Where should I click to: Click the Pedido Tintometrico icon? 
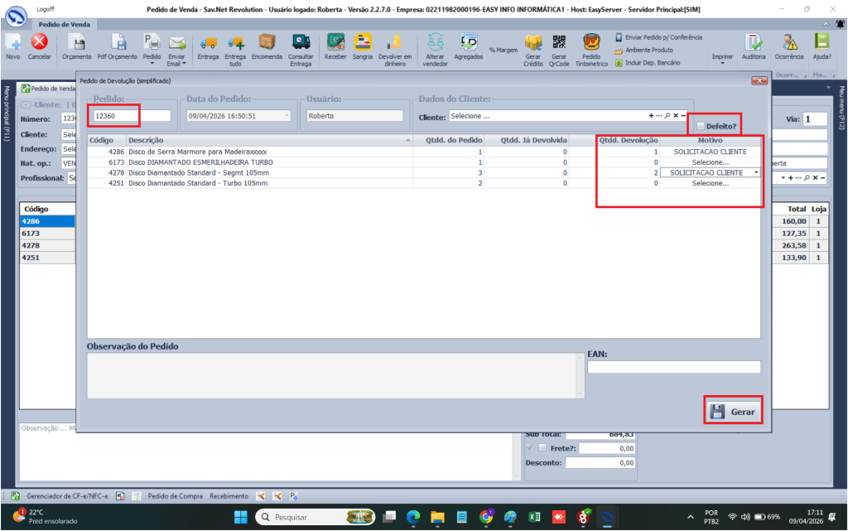click(591, 42)
